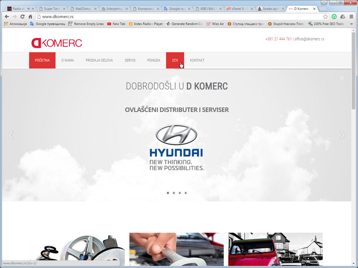The height and width of the screenshot is (268, 358).
Task: Go to previous slide with left arrow
Action: coord(11,135)
